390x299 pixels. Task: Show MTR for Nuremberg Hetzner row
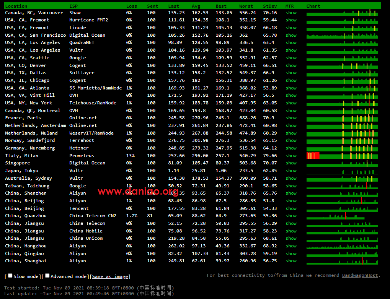click(x=291, y=148)
